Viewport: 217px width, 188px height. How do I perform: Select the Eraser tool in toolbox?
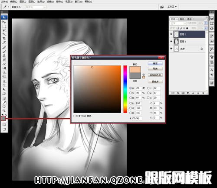point(4,64)
